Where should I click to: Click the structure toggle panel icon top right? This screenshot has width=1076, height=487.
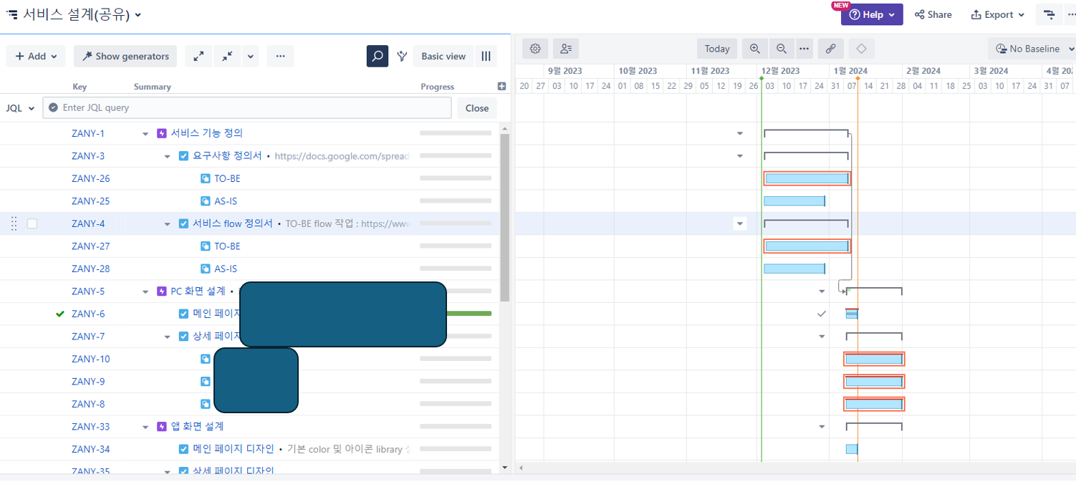tap(1049, 14)
